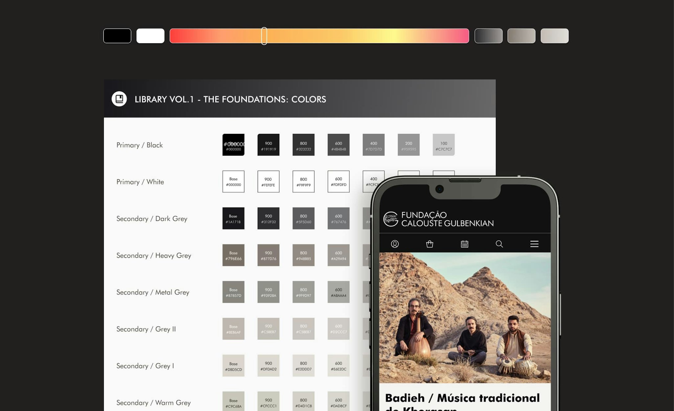The image size is (674, 411).
Task: Select Metal Grey Base #87857D swatch
Action: [233, 292]
